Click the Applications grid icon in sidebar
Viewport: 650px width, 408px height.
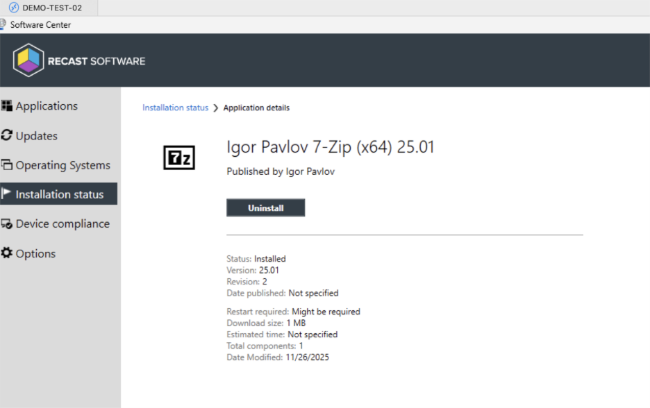7,106
